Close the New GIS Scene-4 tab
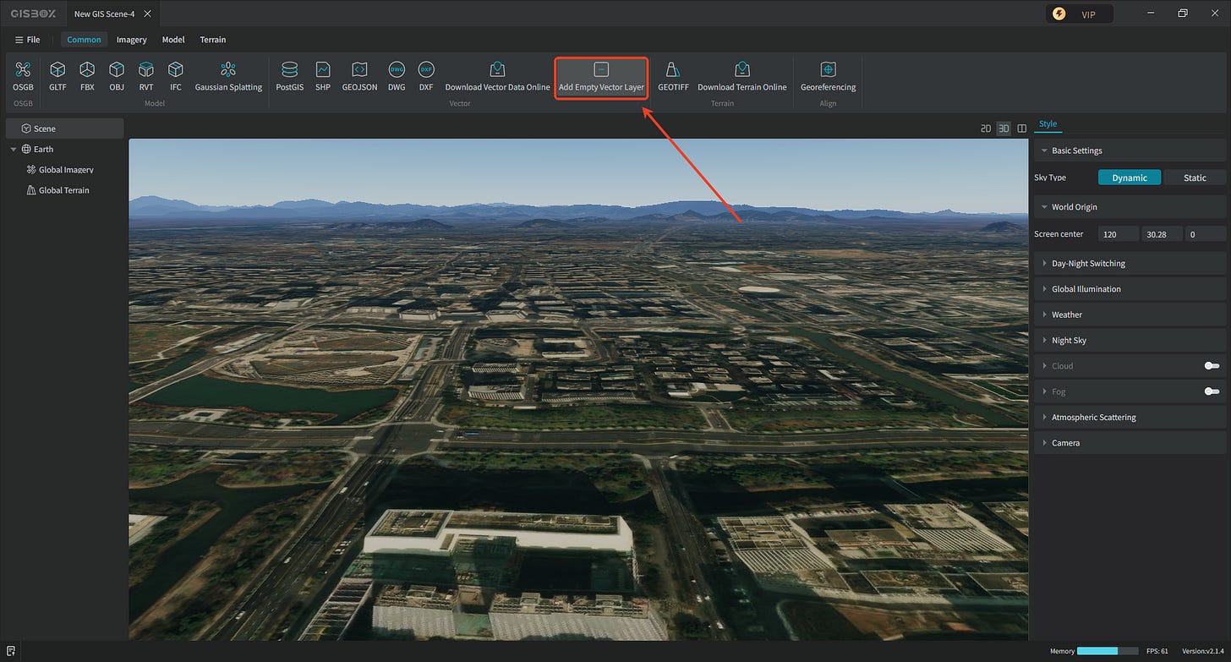Image resolution: width=1231 pixels, height=662 pixels. point(147,14)
